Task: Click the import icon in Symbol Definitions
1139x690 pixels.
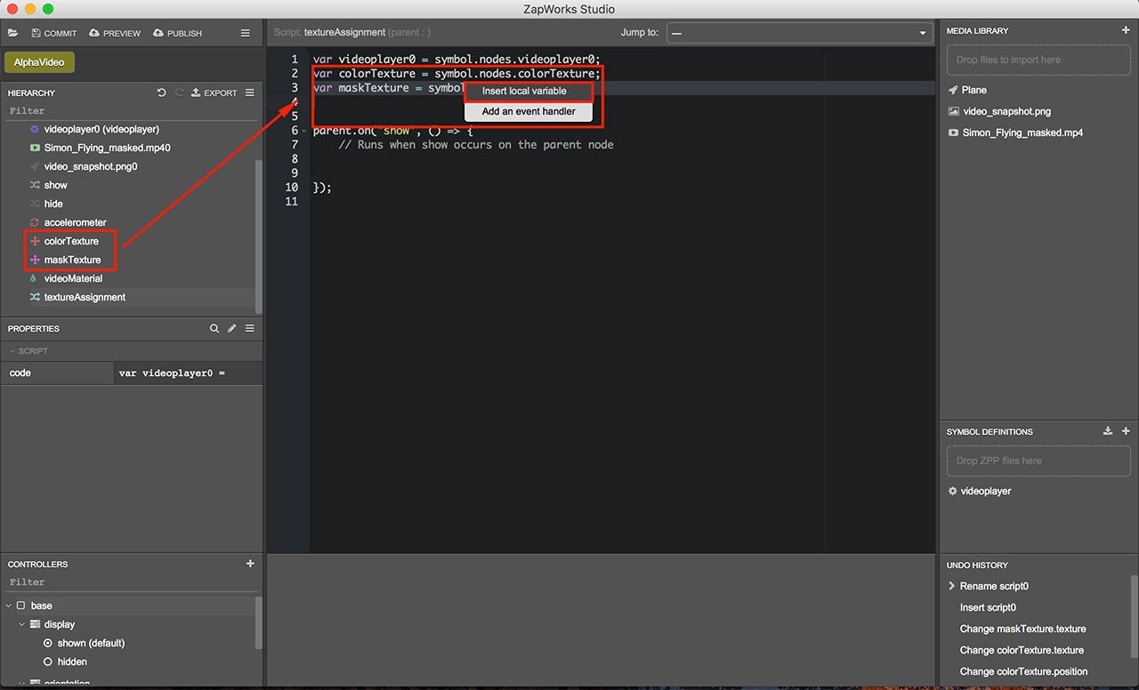Action: (x=1108, y=431)
